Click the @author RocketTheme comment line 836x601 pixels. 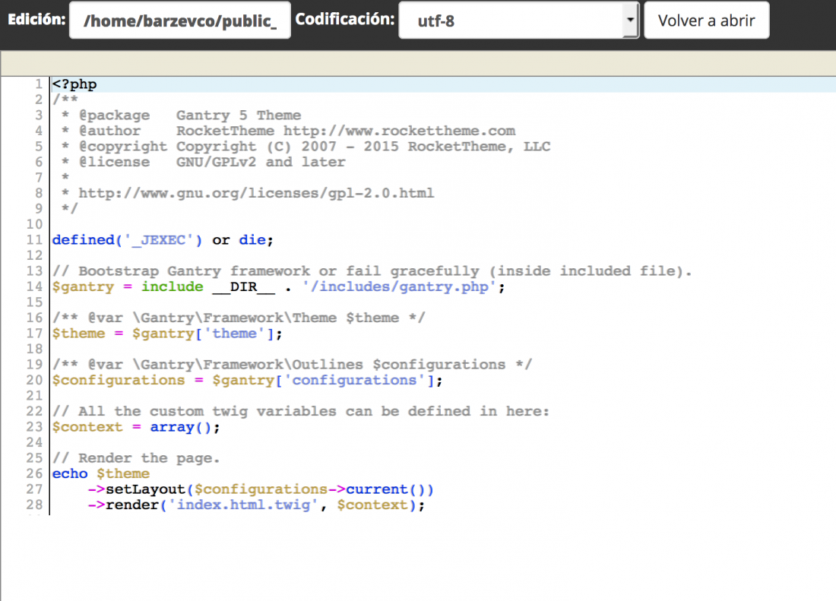(x=289, y=131)
